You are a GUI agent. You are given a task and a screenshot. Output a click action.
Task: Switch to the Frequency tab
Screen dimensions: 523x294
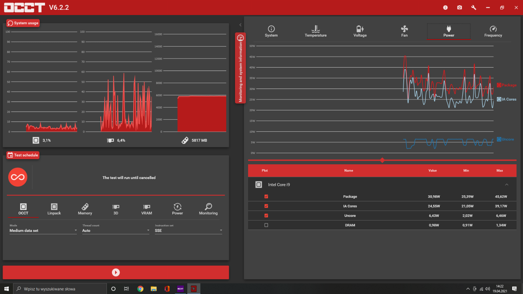click(493, 31)
